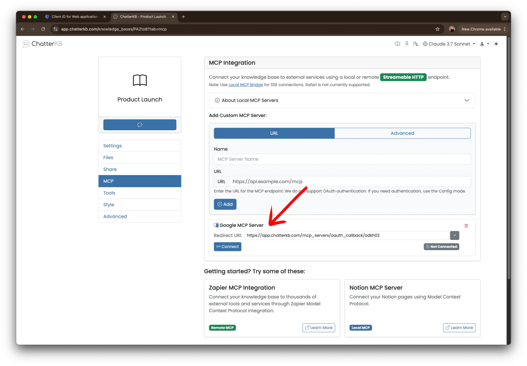The image size is (527, 366).
Task: Go back in browser history
Action: coord(22,29)
